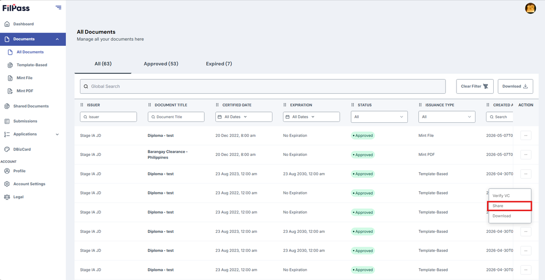Click the CREATED AT column drag handle

pyautogui.click(x=488, y=105)
